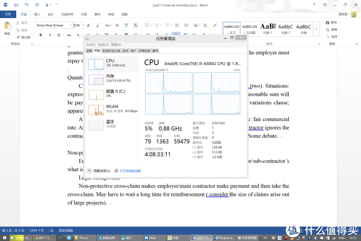Open Task Manager View menu
Viewport: 361px width, 241px height.
coord(116,45)
